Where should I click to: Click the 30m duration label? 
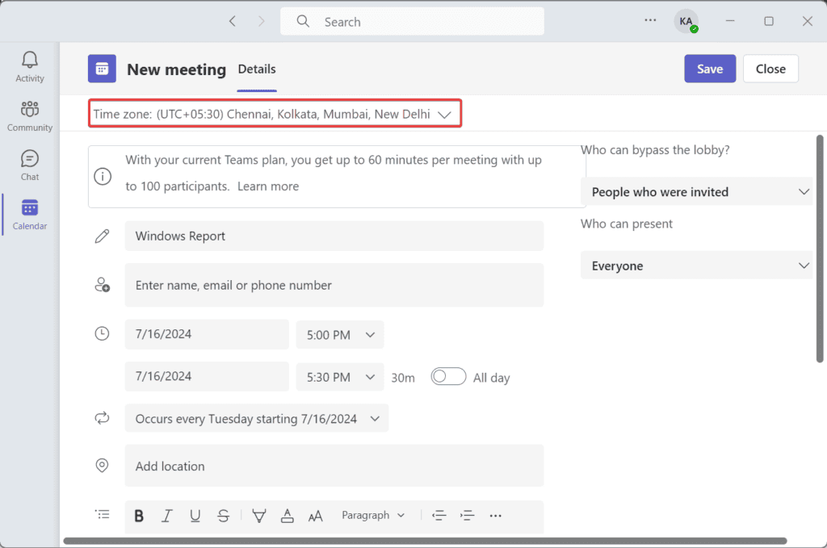click(x=403, y=378)
